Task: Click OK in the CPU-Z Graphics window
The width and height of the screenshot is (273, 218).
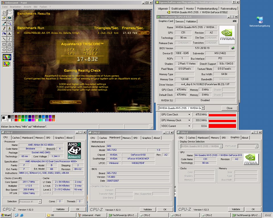Action: [x=253, y=209]
